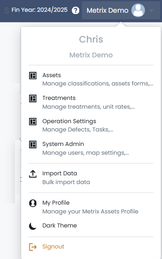
Task: Click the Assets layout icon
Action: click(x=33, y=76)
